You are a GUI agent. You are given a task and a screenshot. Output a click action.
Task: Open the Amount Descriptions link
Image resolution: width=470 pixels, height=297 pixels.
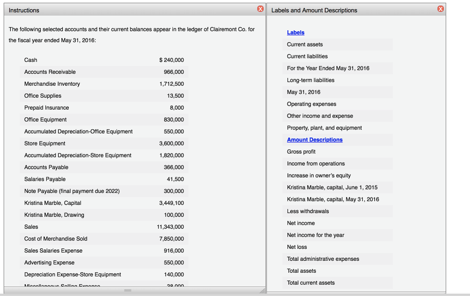(315, 140)
